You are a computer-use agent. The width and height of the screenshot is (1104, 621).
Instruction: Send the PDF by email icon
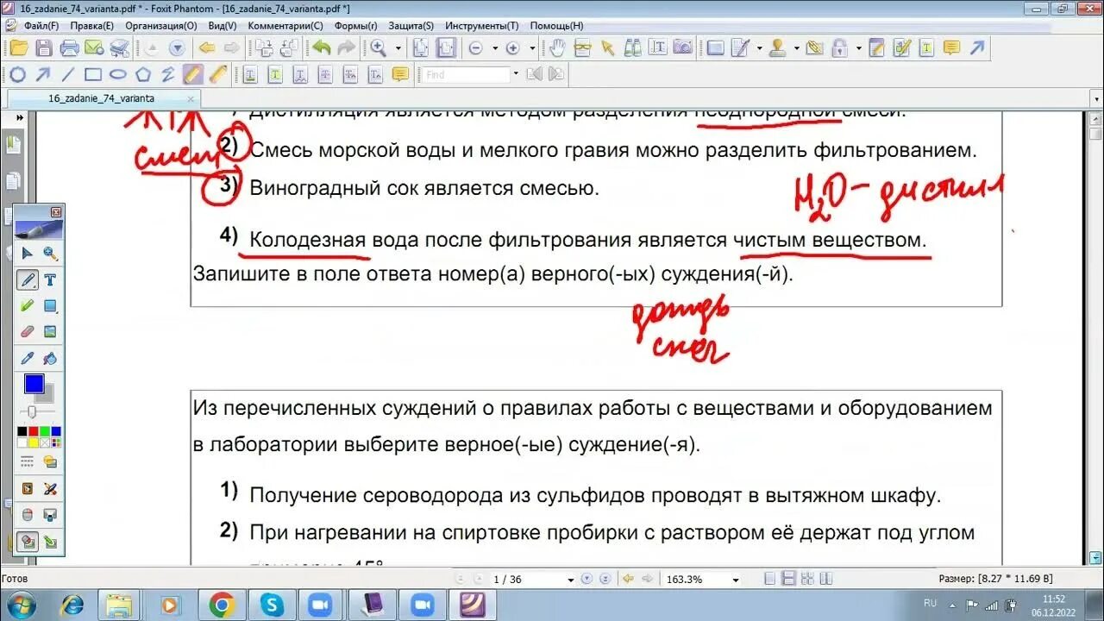(93, 48)
